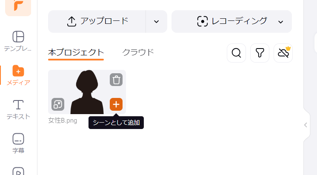
Task: Click the アップロード upload button
Action: 97,21
